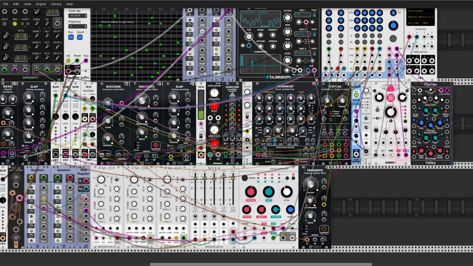Toggle the blue Scroll button on sequencer
This screenshot has width=473, height=266.
click(80, 37)
